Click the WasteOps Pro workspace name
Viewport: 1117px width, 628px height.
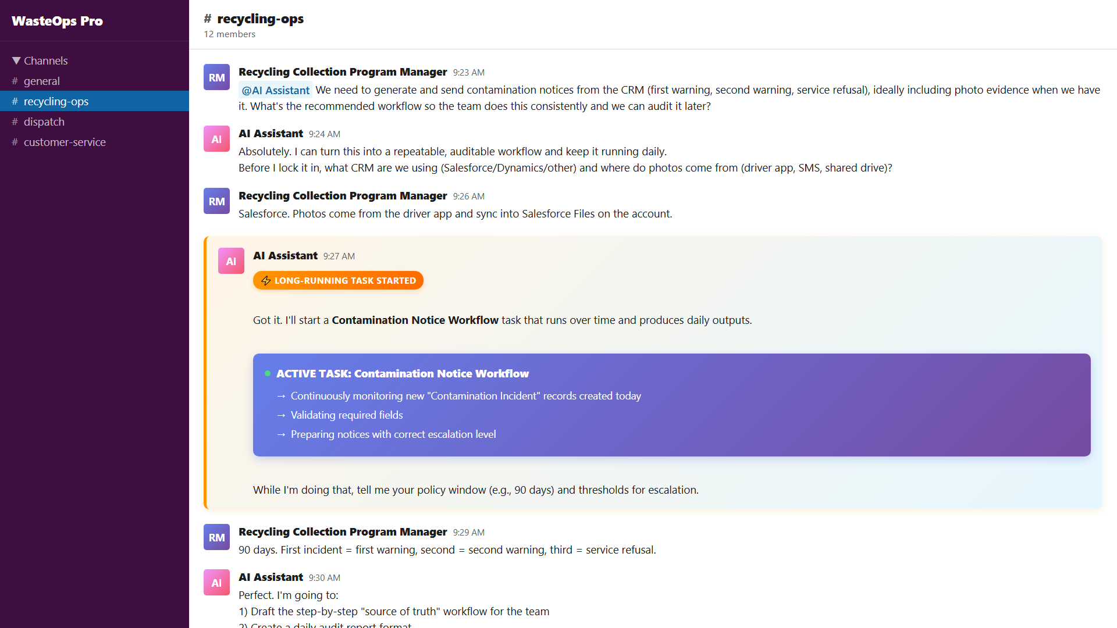57,21
